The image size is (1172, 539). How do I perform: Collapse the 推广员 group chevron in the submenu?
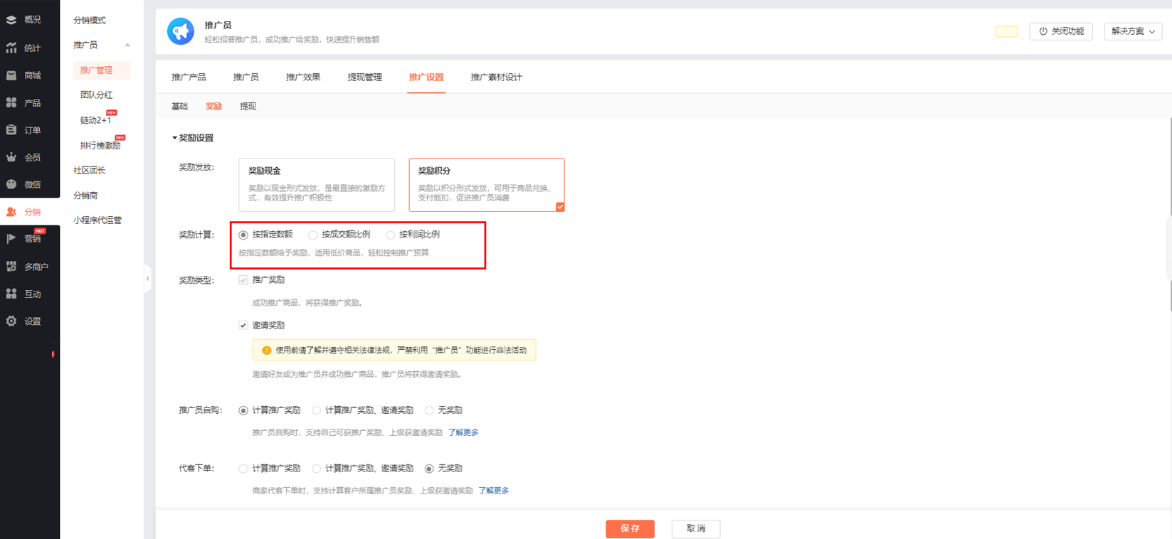click(x=127, y=46)
